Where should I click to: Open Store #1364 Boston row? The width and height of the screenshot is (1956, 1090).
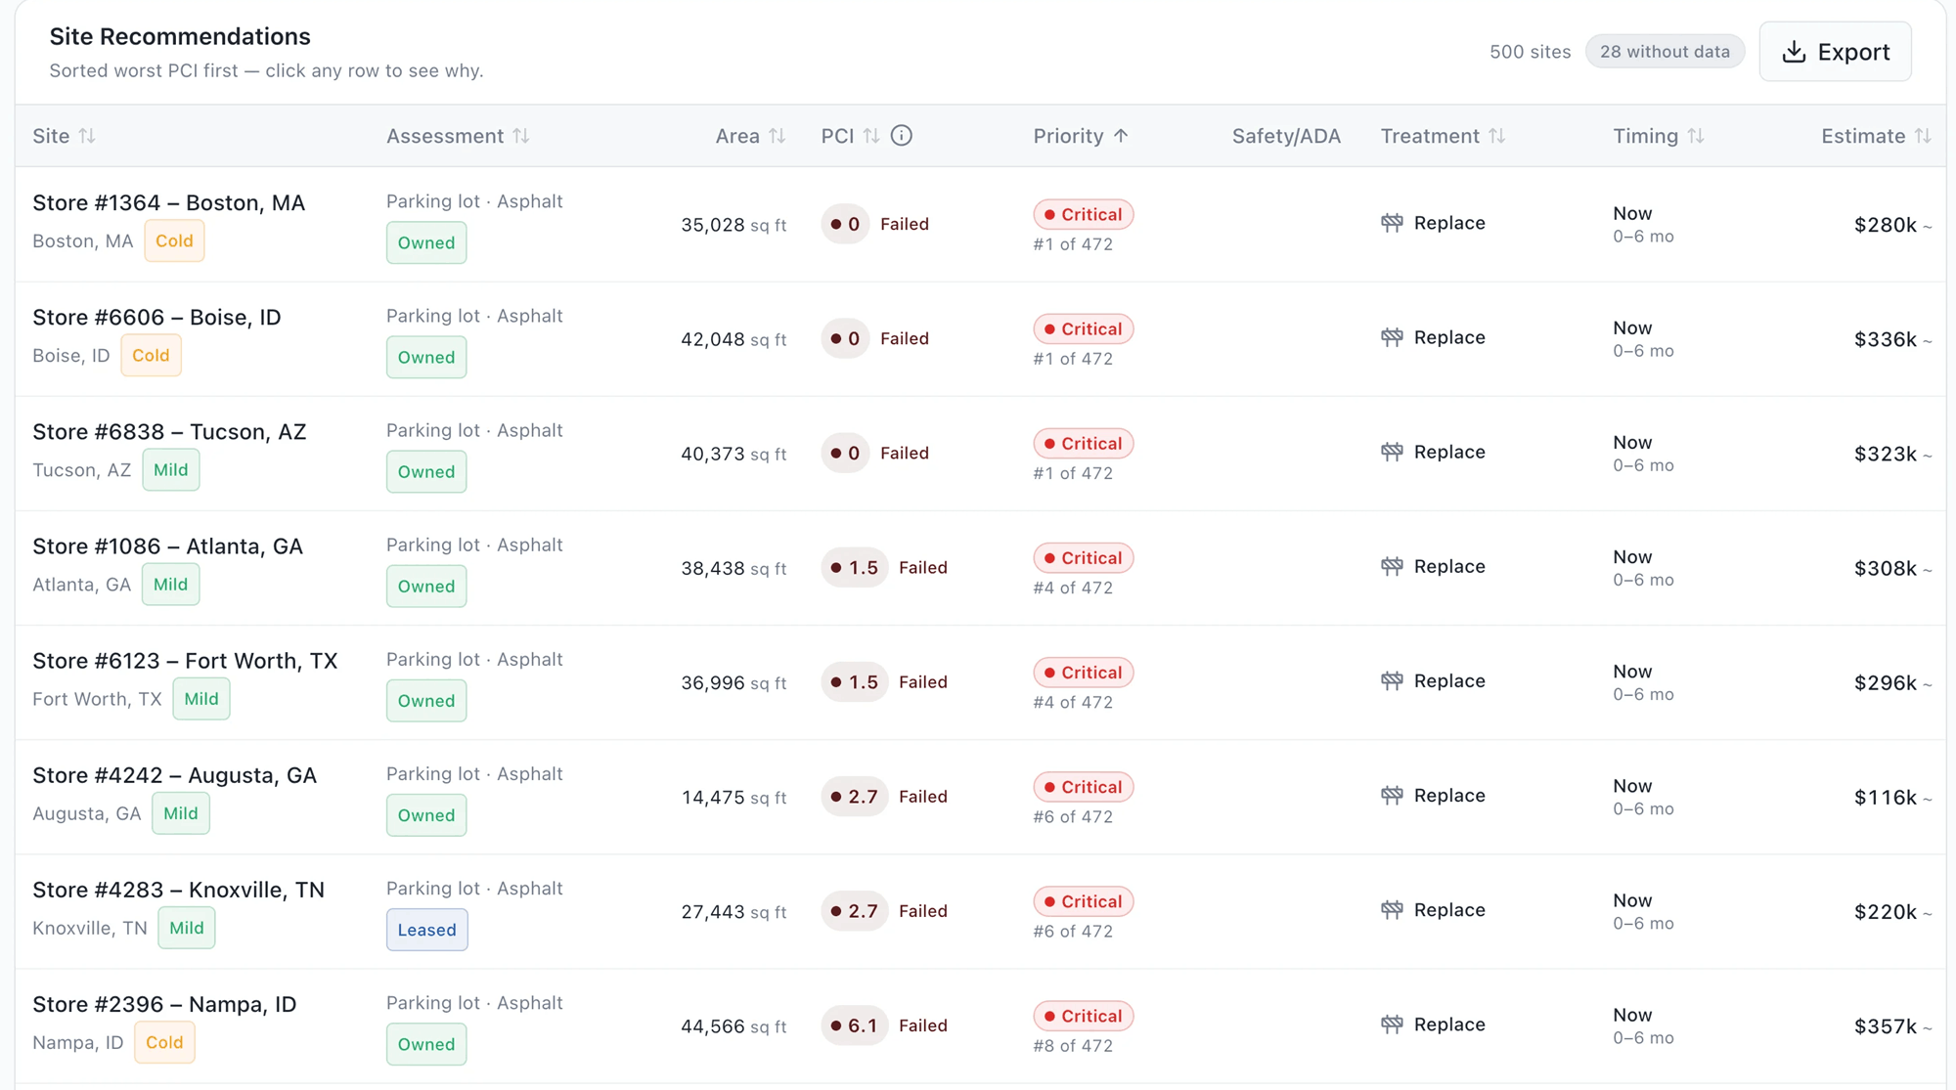click(980, 224)
